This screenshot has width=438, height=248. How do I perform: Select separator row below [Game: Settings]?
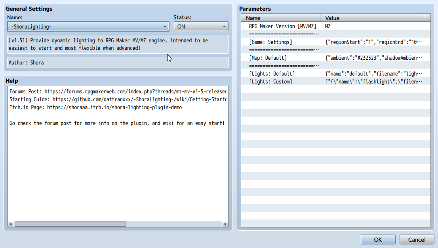coord(335,50)
